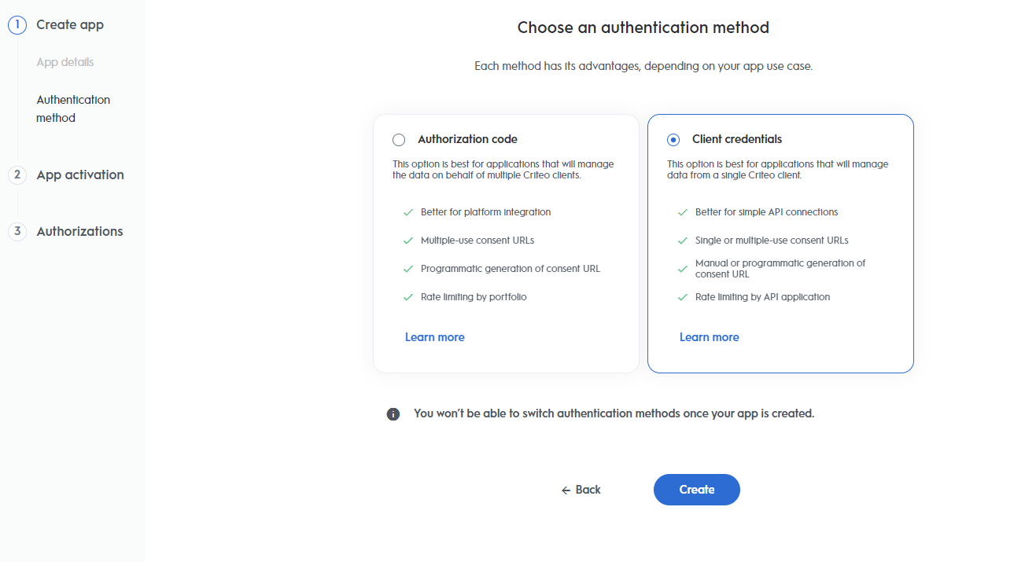Image resolution: width=1025 pixels, height=562 pixels.
Task: Click checkmark next to Better for platform integration
Action: [407, 212]
